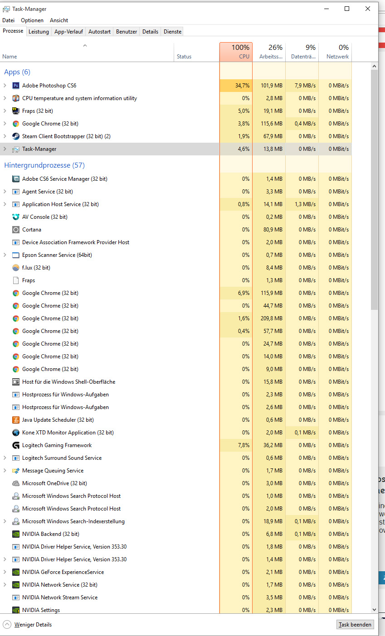This screenshot has width=385, height=636.
Task: Expand the NVIDIA GeForce ExperienceService entry
Action: pyautogui.click(x=5, y=572)
